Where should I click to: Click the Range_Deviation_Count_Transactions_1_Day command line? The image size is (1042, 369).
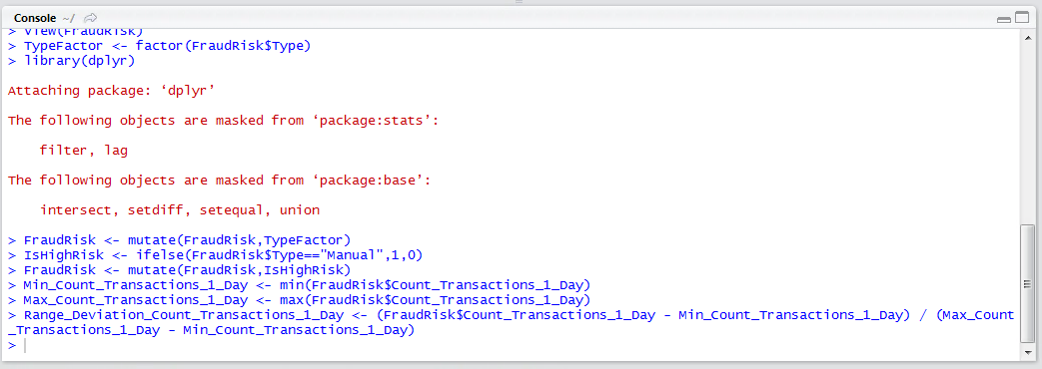point(512,322)
